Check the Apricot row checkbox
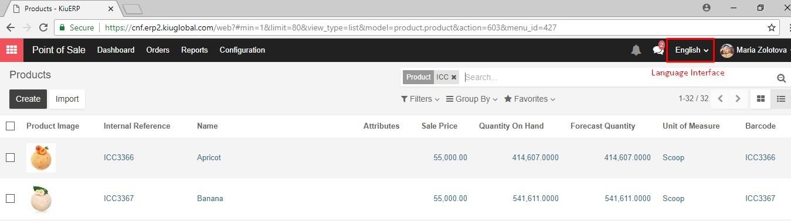791x221 pixels. point(10,157)
